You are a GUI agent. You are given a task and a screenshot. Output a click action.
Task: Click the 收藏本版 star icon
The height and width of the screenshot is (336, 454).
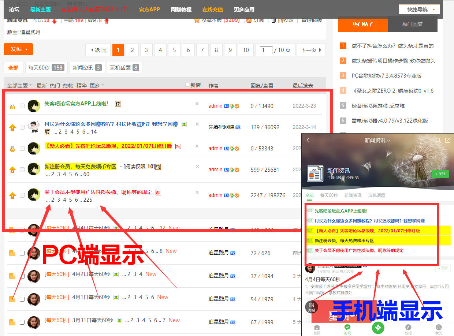197,20
